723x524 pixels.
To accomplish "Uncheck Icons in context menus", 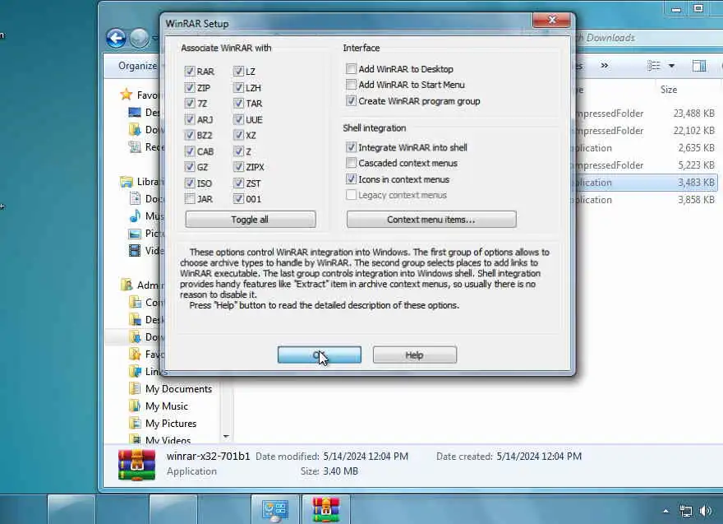I will click(x=351, y=179).
